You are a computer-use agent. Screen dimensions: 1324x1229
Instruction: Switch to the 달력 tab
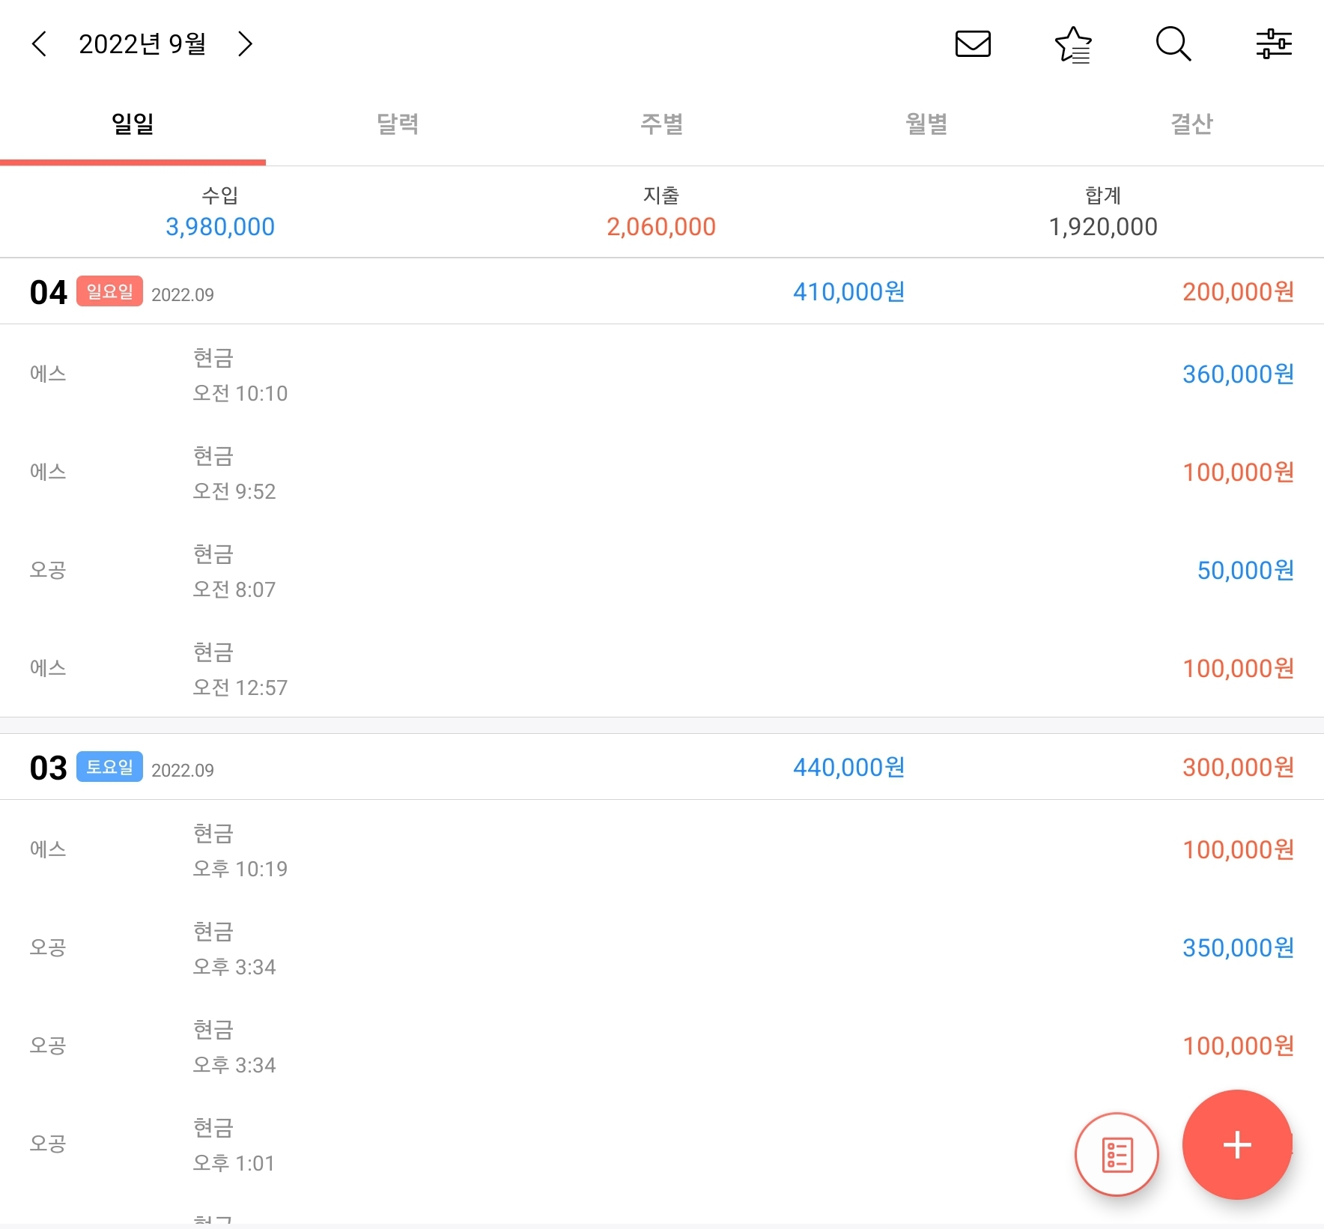[x=398, y=124]
